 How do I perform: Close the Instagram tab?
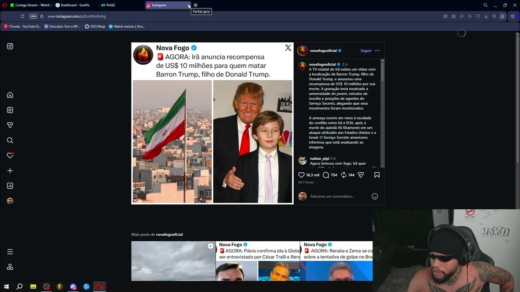[x=188, y=5]
